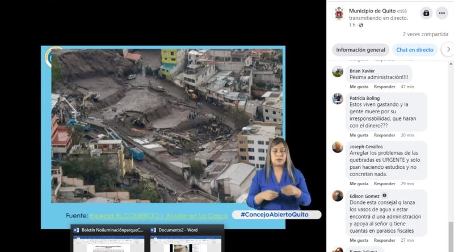Click the 29 min comment timestamp

(x=407, y=184)
